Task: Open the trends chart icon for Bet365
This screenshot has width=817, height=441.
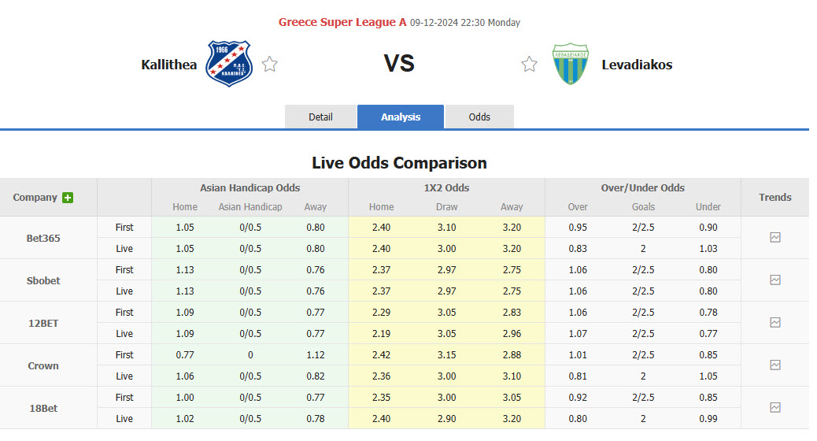Action: [774, 237]
